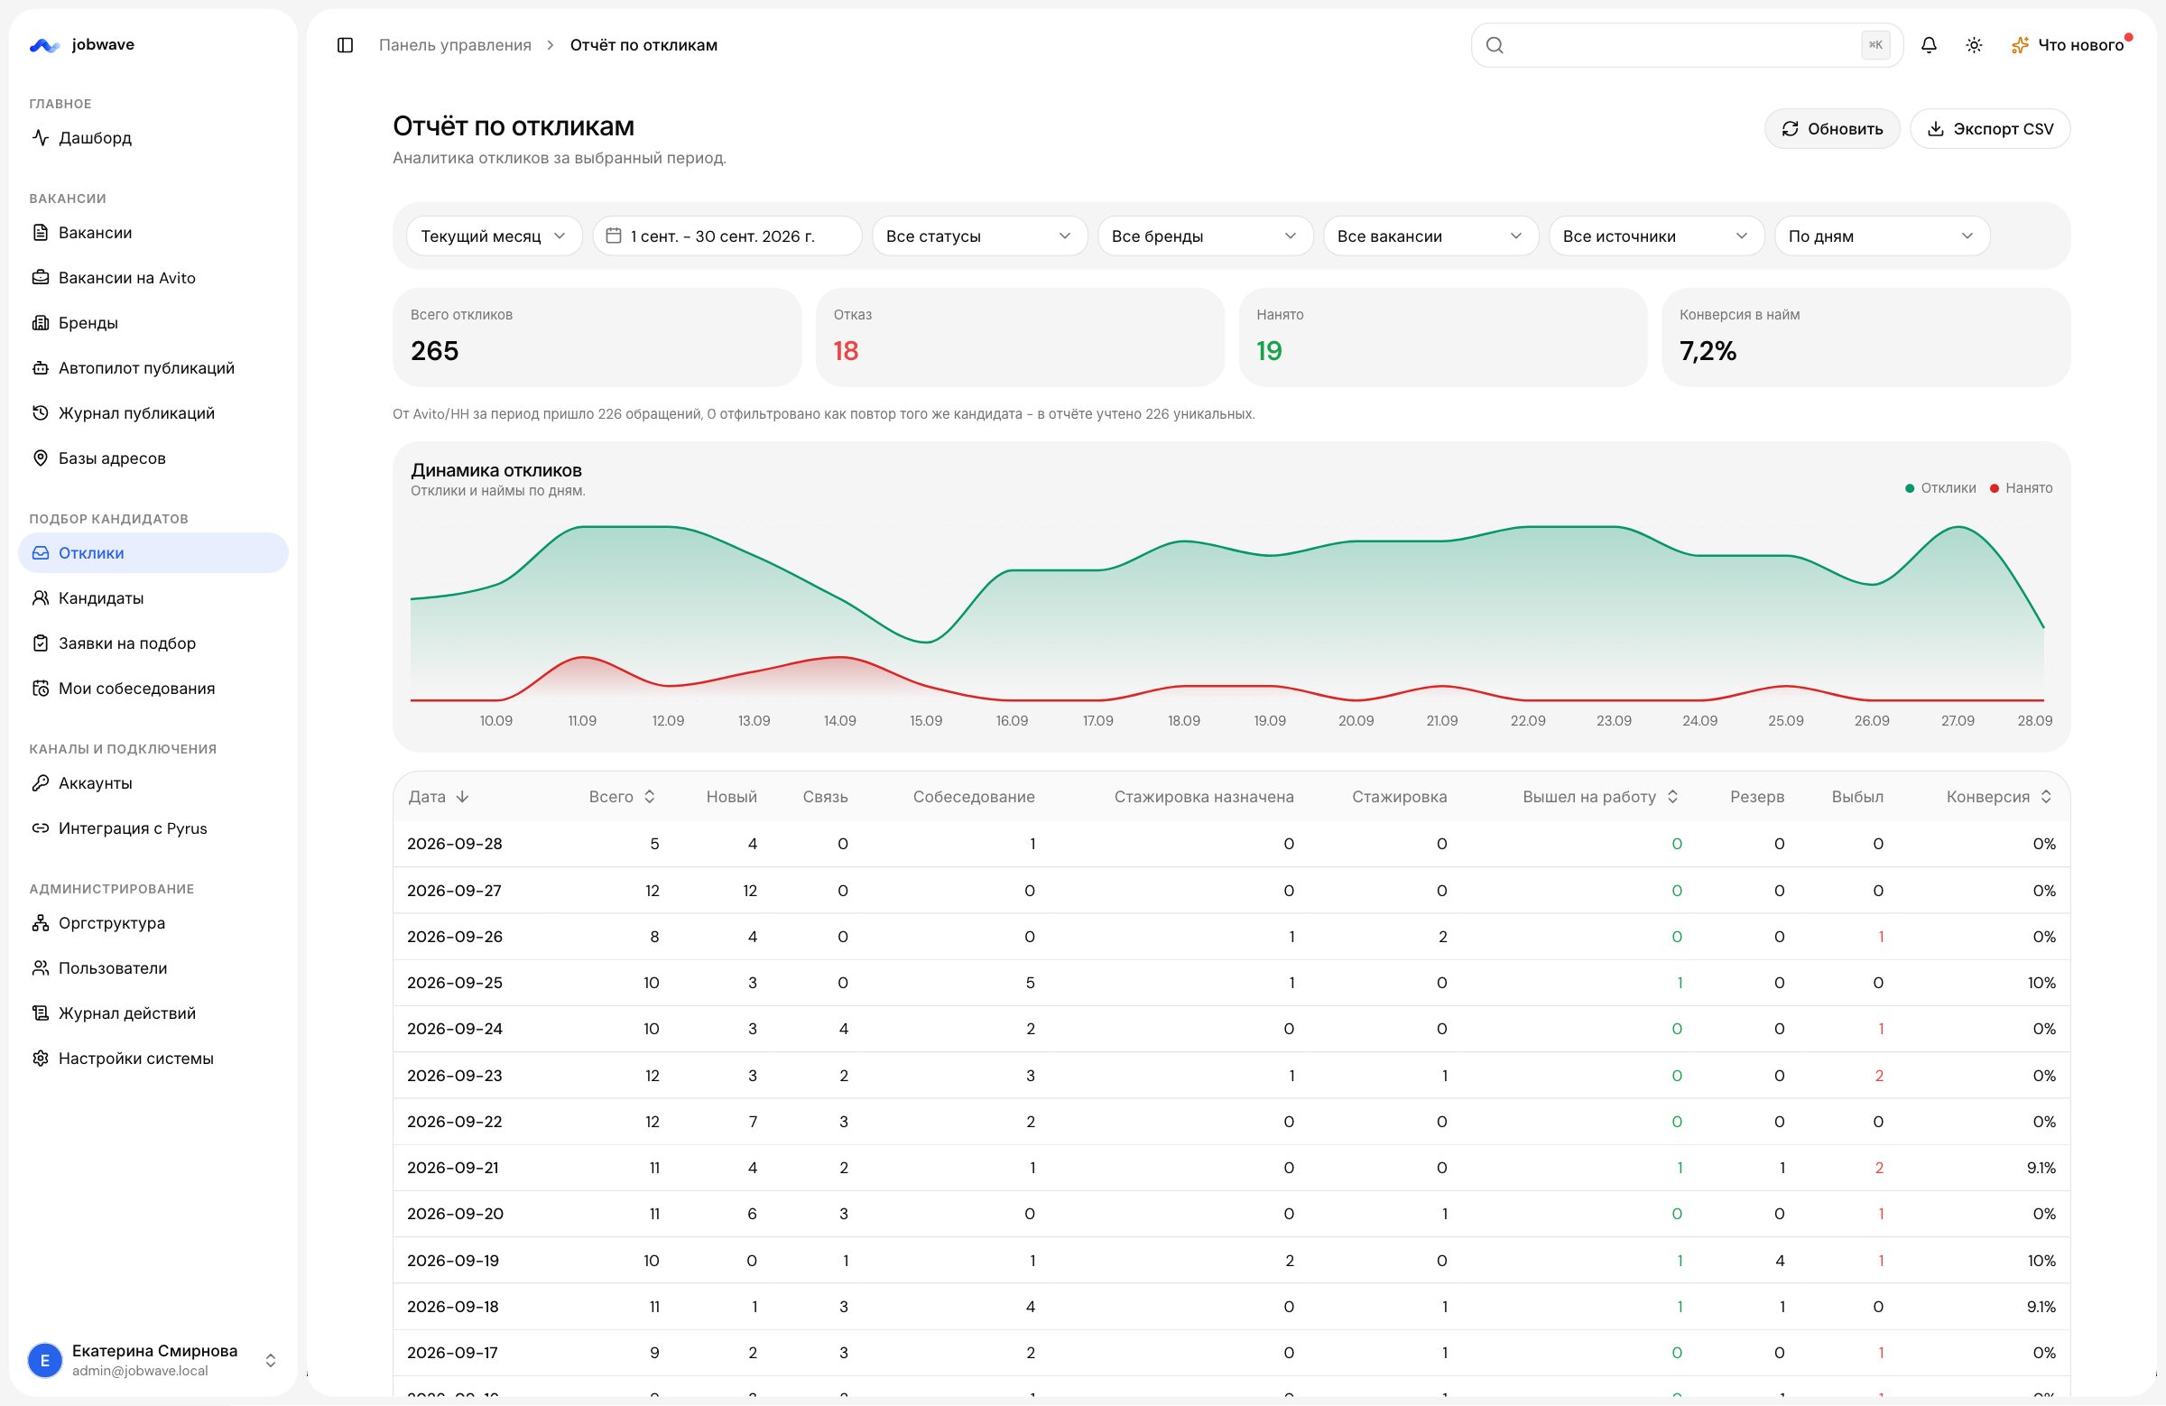Switch theme with sun icon

tap(1974, 44)
